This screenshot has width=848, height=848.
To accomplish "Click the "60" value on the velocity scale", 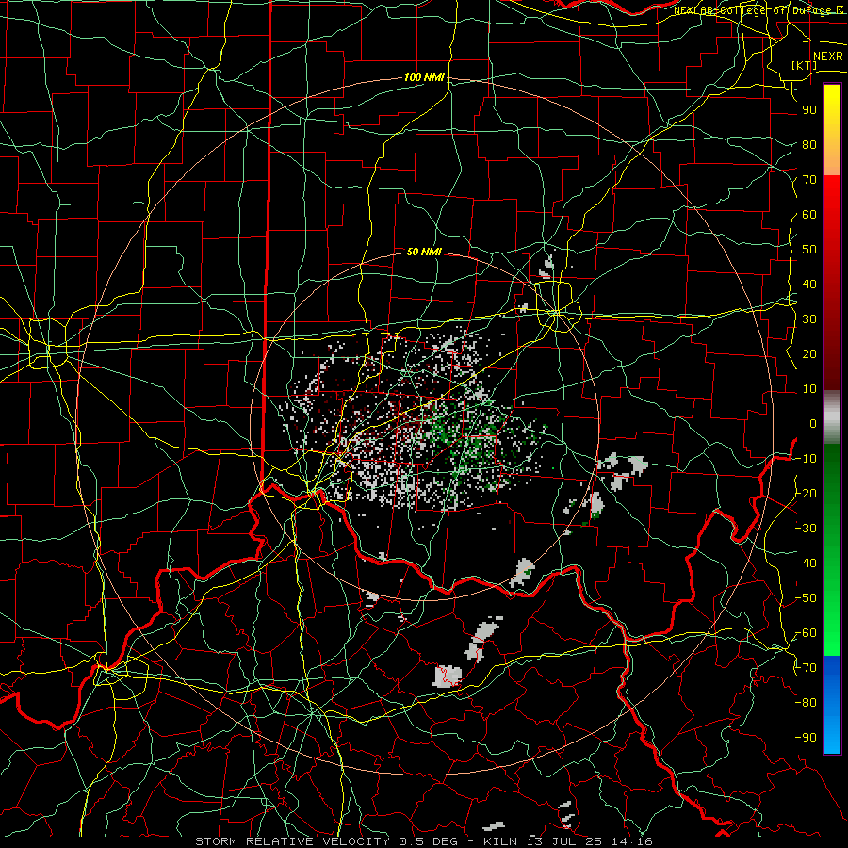I will [809, 214].
